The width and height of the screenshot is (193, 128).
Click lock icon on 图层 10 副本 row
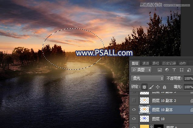pyautogui.click(x=192, y=109)
